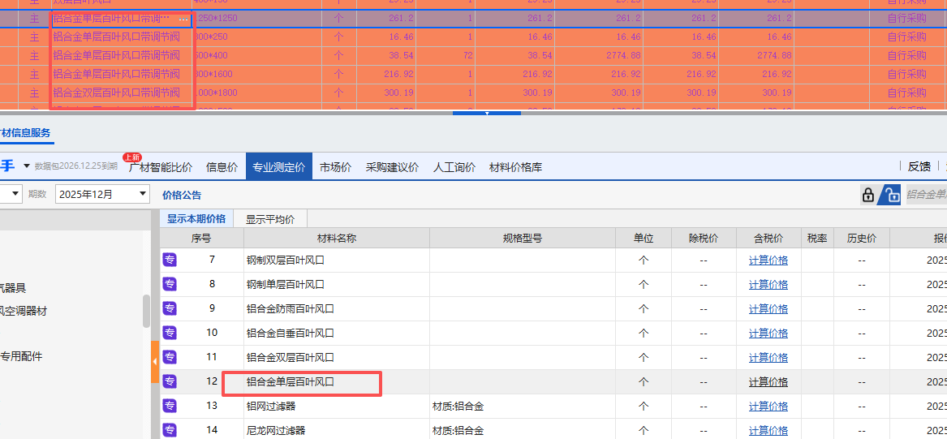This screenshot has width=947, height=439.
Task: Click the 材料名称 column header
Action: click(337, 237)
